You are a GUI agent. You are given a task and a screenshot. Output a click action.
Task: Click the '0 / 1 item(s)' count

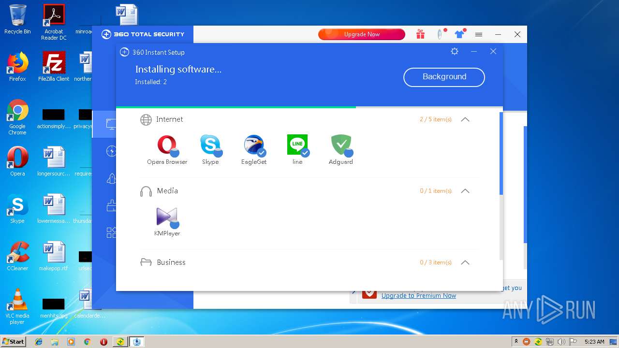436,191
